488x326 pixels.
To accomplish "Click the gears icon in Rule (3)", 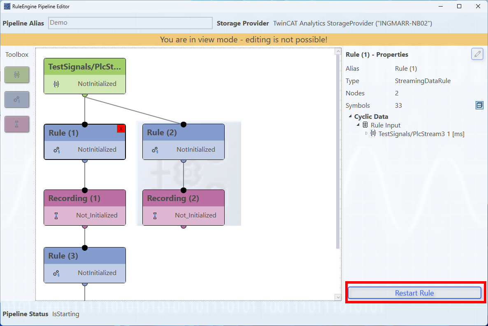I will 56,273.
